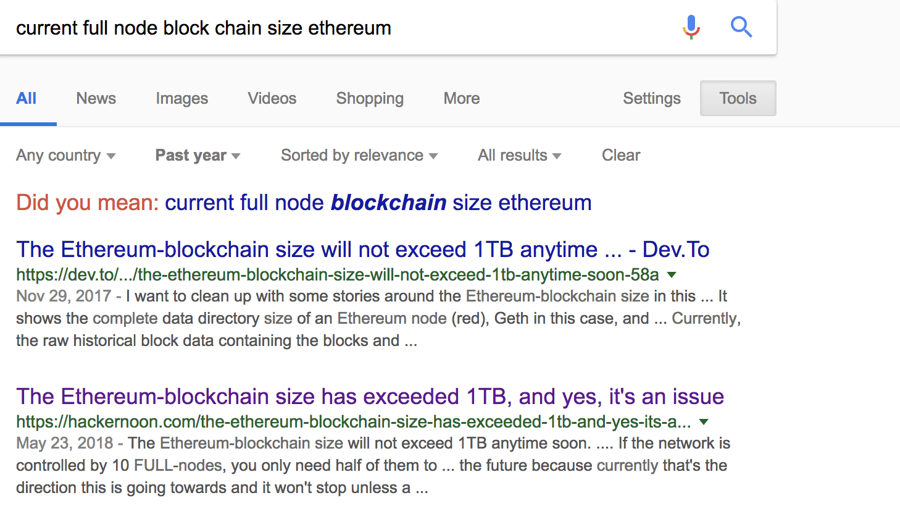
Task: Open the 'will not exceed 1TB' Dev.To result
Action: (362, 250)
